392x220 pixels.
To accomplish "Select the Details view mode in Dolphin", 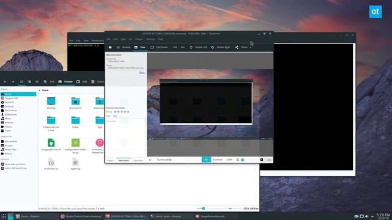I will click(x=37, y=81).
